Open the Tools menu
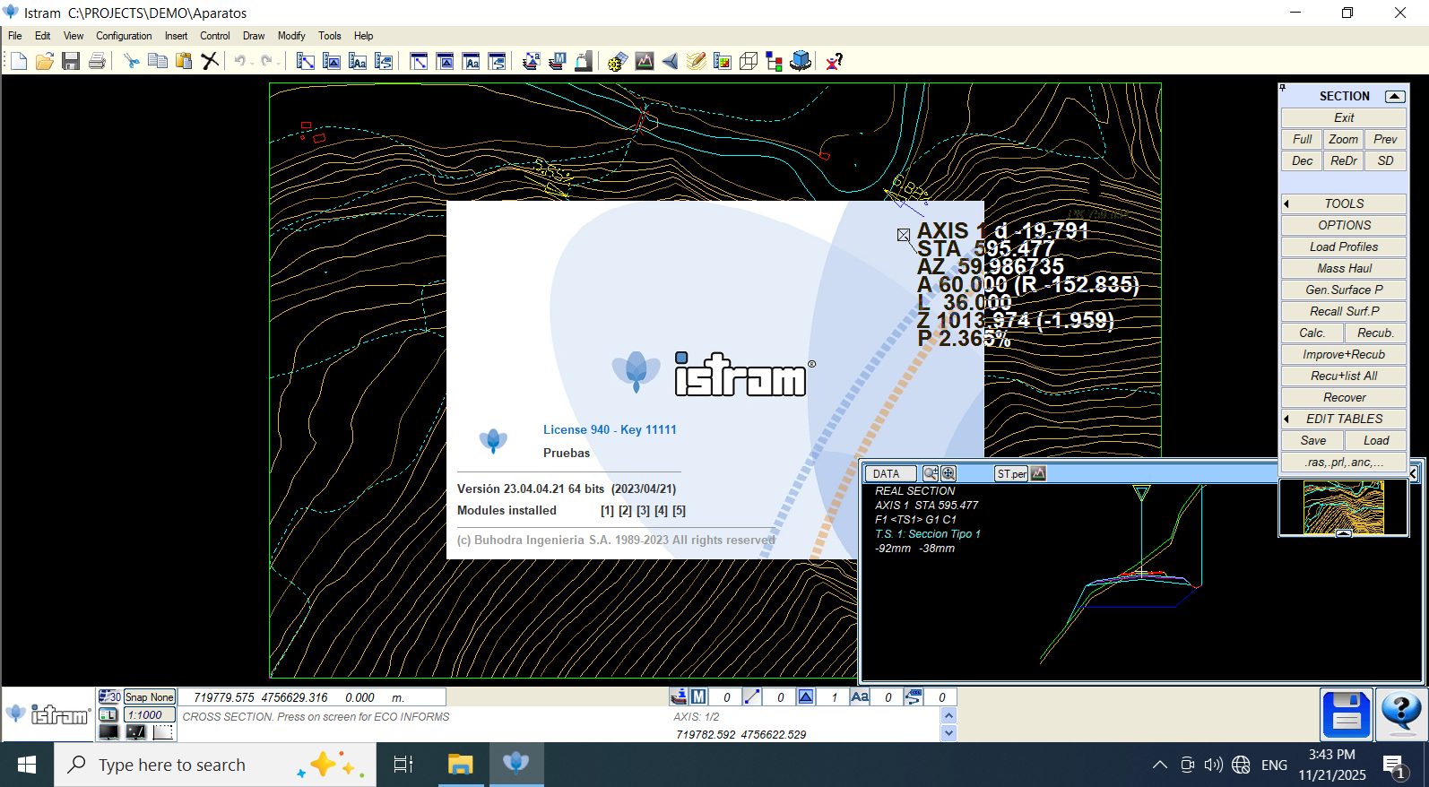The width and height of the screenshot is (1429, 787). point(330,36)
